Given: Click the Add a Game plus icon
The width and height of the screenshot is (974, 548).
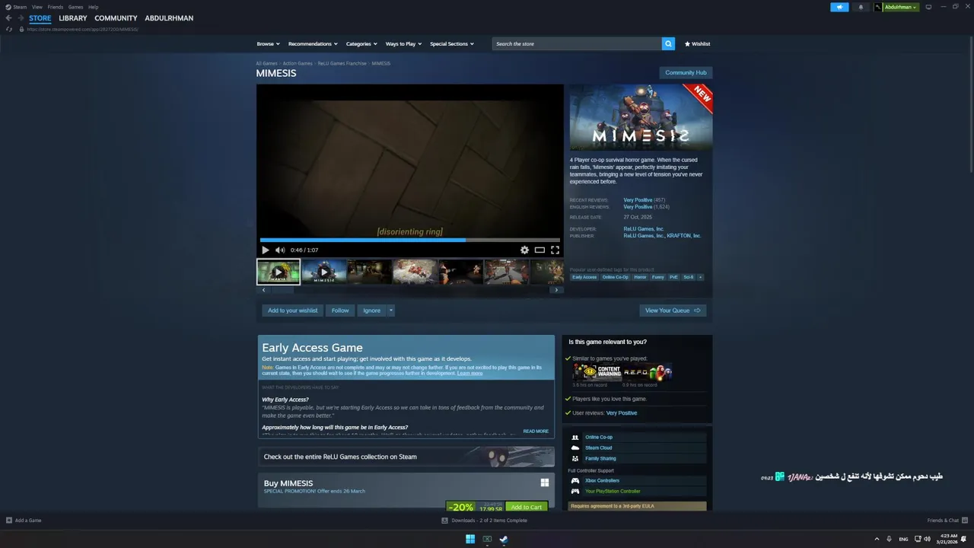Looking at the screenshot, I should coord(9,521).
